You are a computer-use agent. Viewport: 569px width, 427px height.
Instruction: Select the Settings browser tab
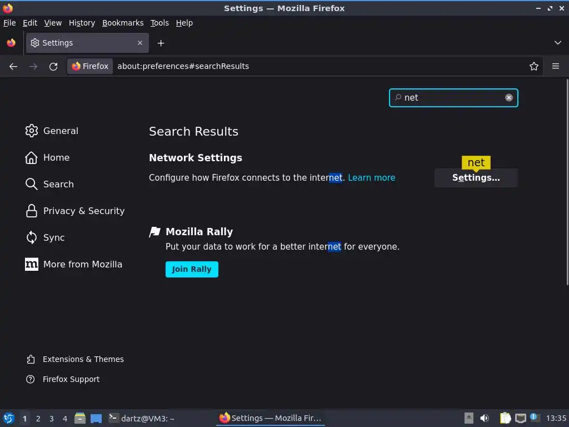[87, 43]
